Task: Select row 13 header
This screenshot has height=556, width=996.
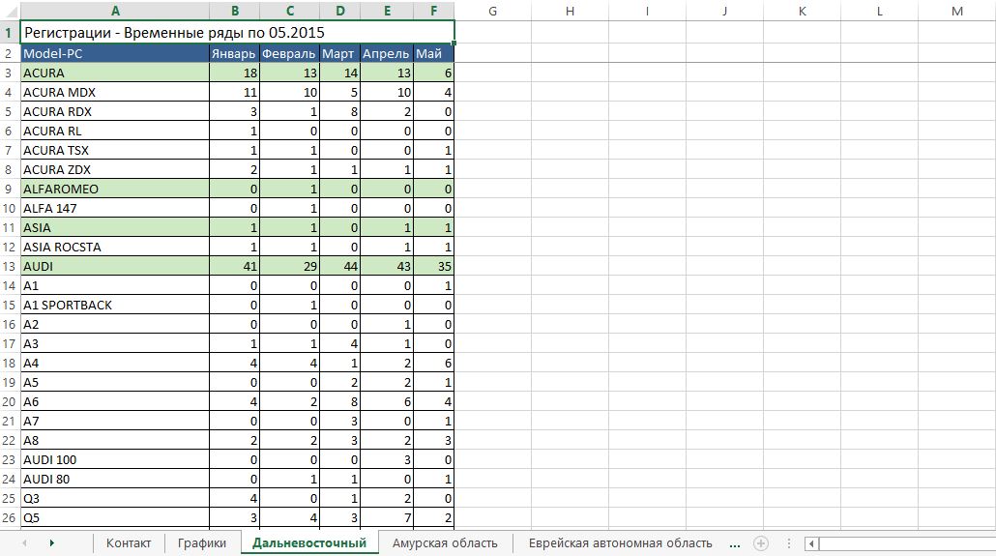Action: point(10,266)
